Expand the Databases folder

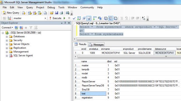tap(7, 37)
